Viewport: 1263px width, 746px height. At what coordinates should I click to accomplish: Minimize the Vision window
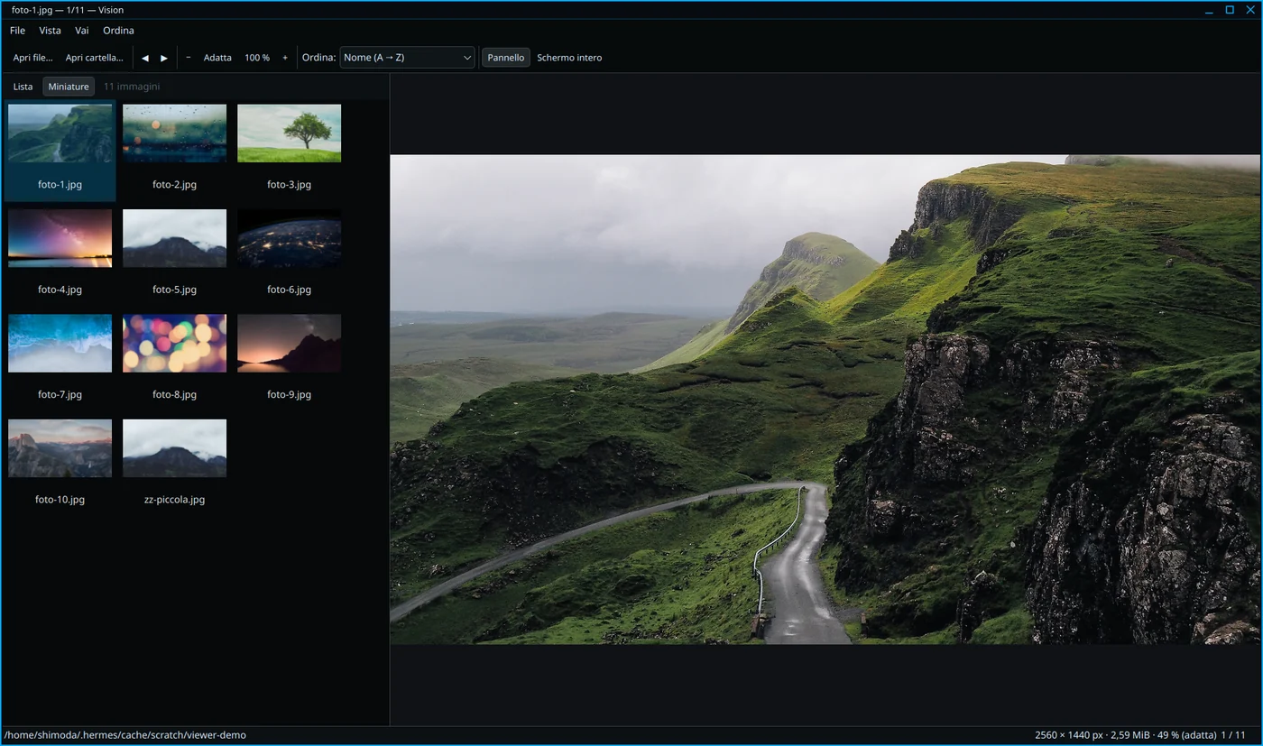tap(1209, 10)
